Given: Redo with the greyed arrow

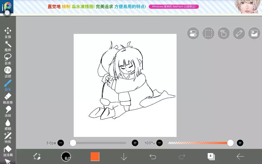Looking at the screenshot, I should point(182,157).
